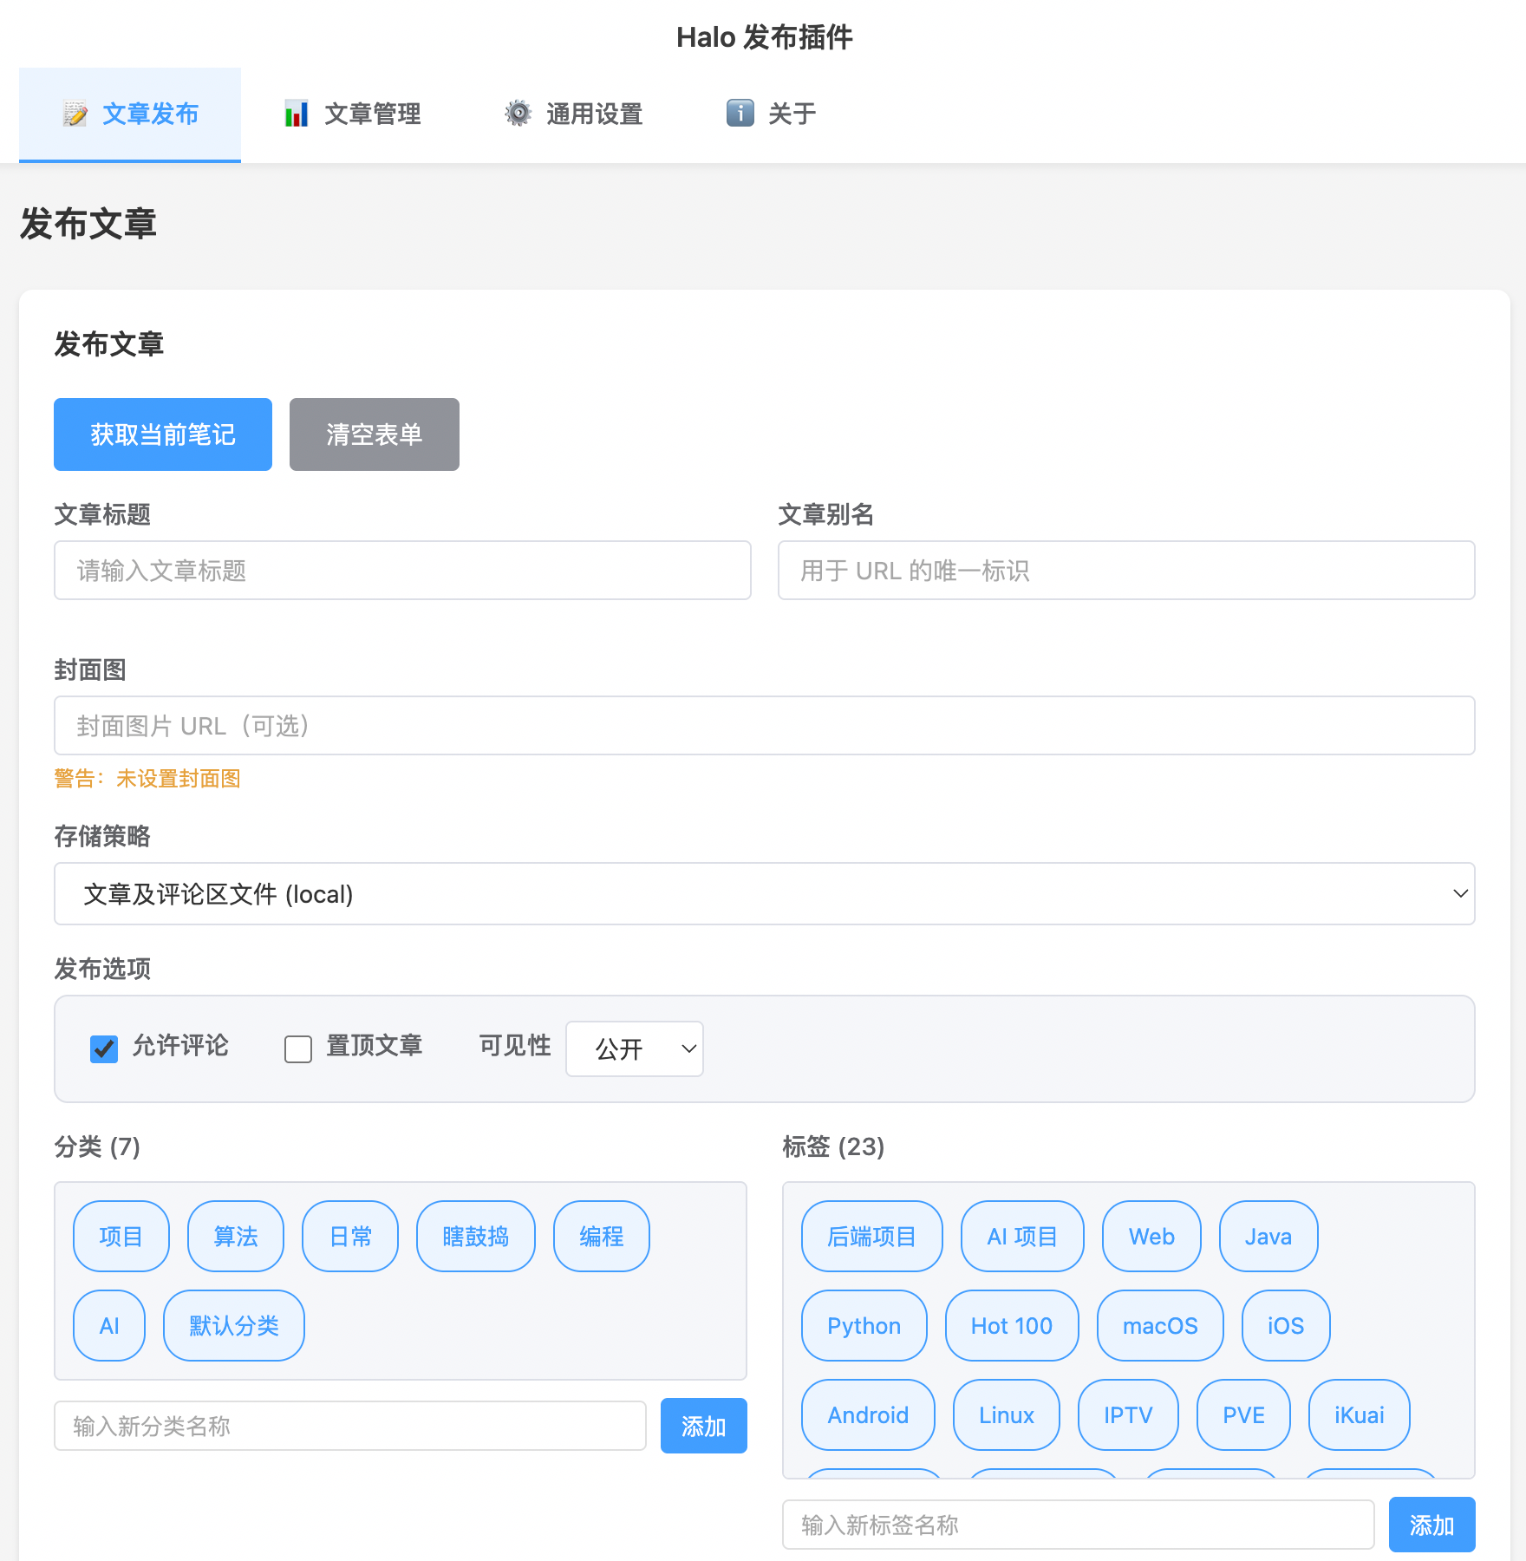The width and height of the screenshot is (1526, 1561).
Task: Click the 输入新分类名称 input field
Action: 350,1426
